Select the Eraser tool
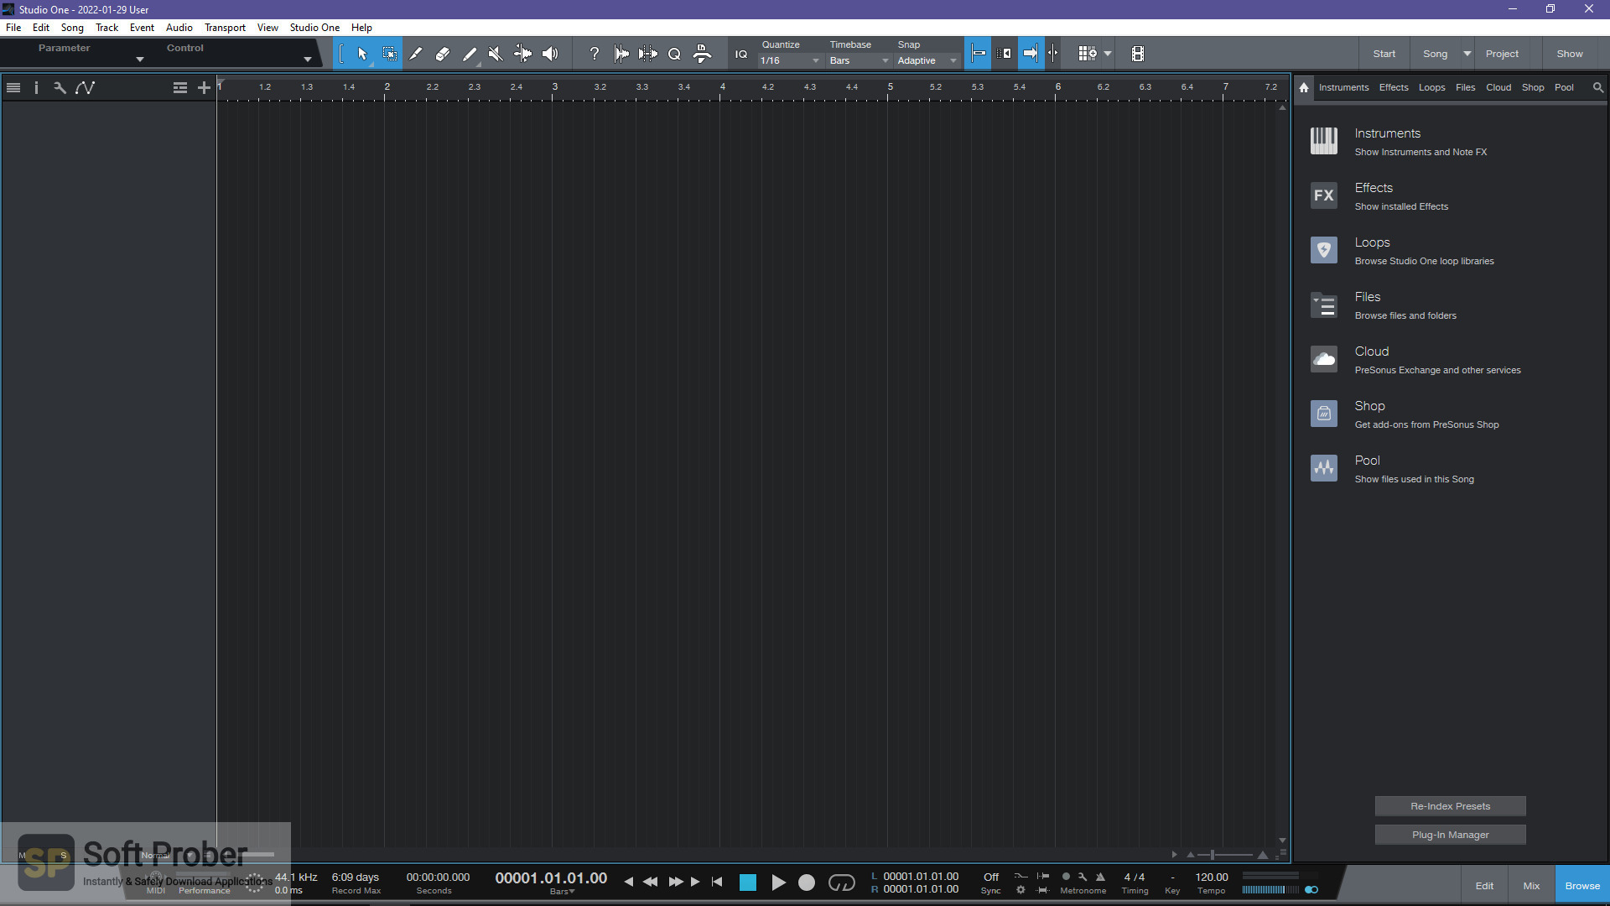The width and height of the screenshot is (1610, 906). (443, 54)
